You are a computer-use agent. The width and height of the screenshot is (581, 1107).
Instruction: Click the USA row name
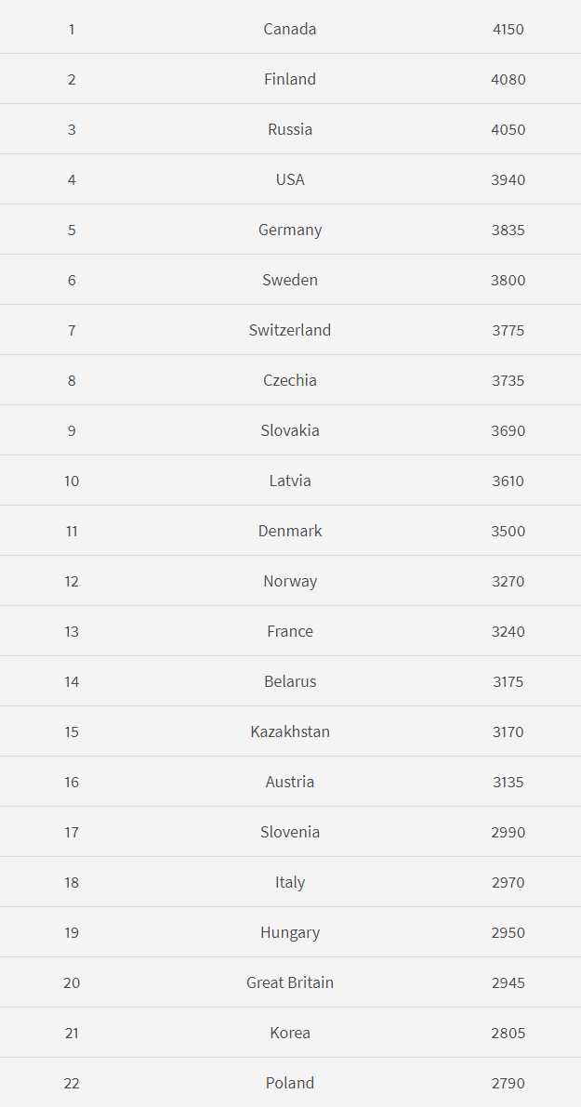pyautogui.click(x=289, y=179)
